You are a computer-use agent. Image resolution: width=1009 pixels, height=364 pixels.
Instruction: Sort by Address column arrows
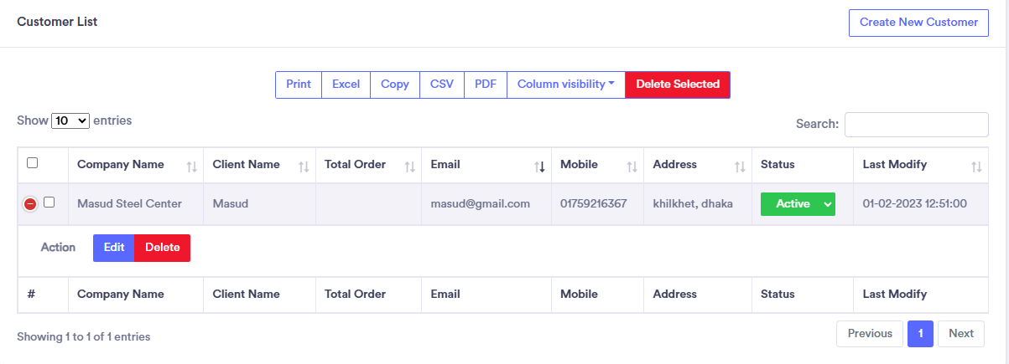click(739, 167)
